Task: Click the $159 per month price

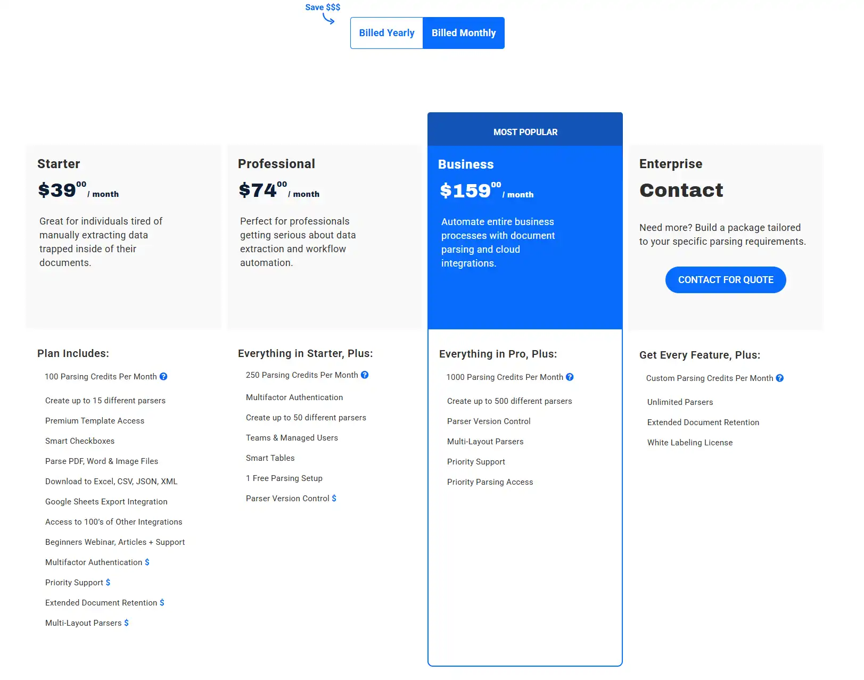Action: tap(487, 190)
